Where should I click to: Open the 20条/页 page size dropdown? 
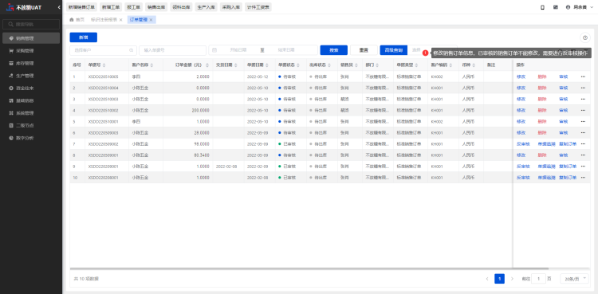click(x=574, y=279)
